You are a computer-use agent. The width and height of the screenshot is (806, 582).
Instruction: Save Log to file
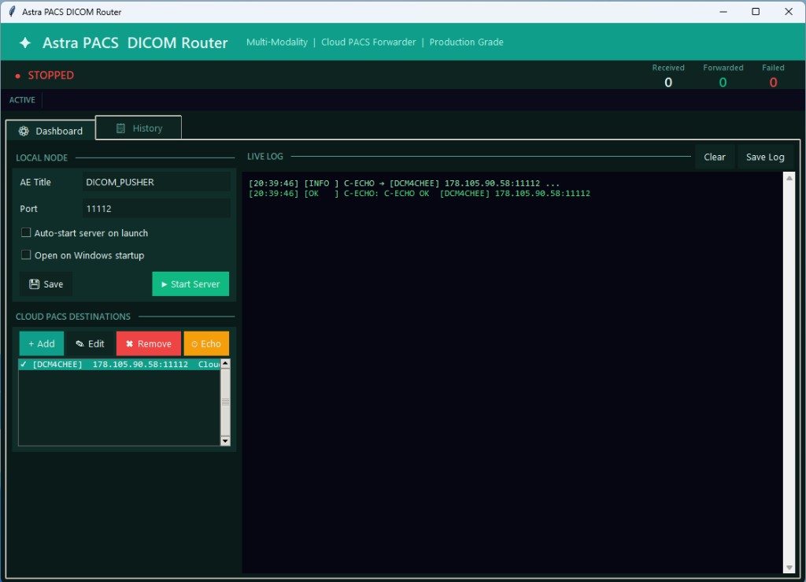pyautogui.click(x=765, y=157)
